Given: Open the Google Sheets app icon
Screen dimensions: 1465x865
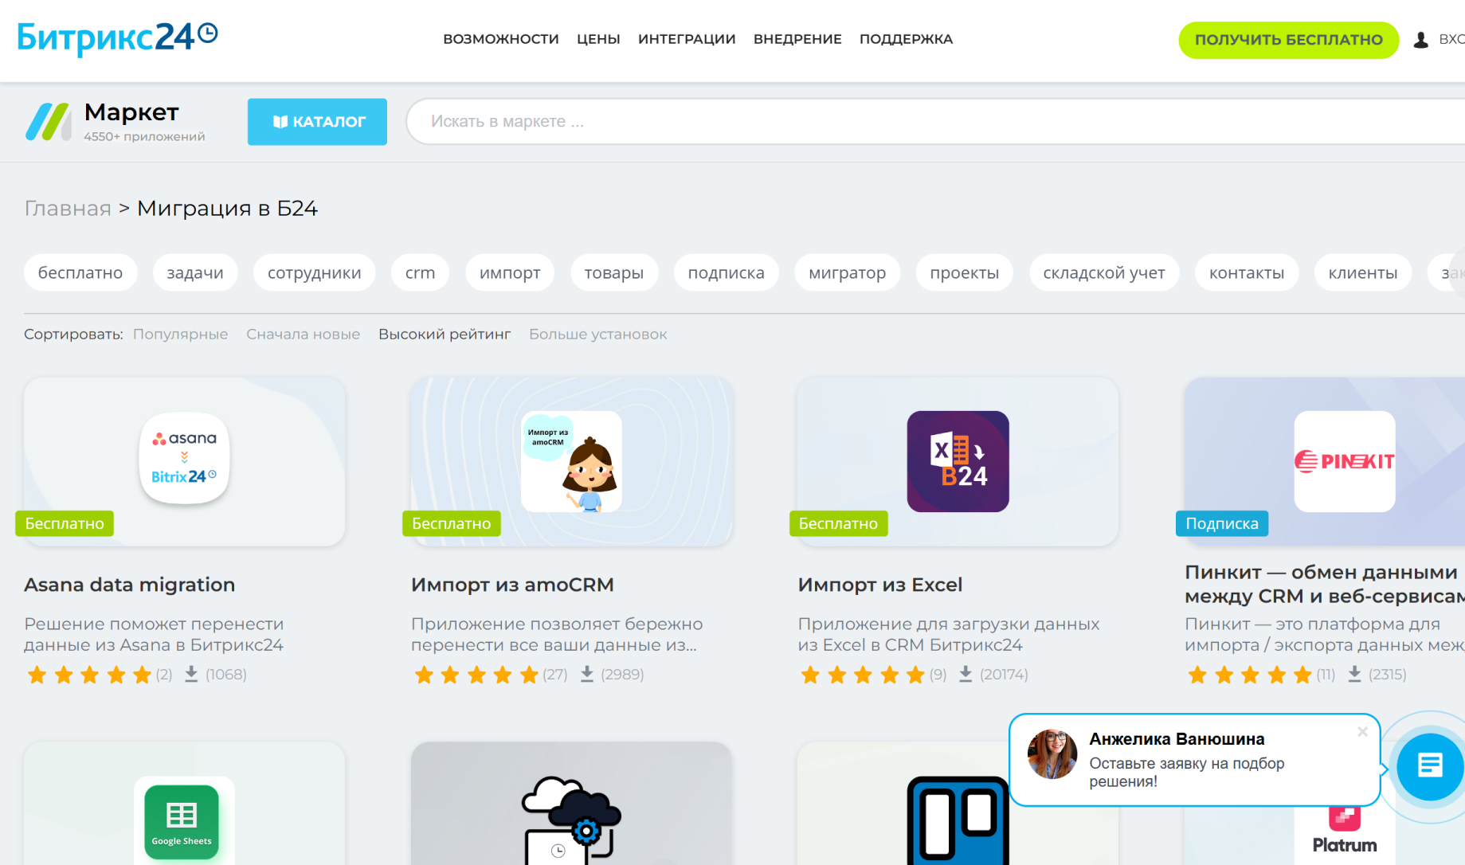Looking at the screenshot, I should [182, 822].
